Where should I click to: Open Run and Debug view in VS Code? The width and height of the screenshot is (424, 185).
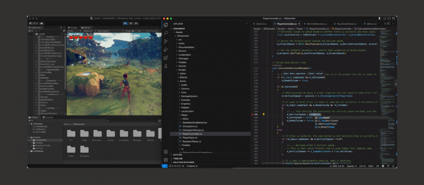coord(166,49)
